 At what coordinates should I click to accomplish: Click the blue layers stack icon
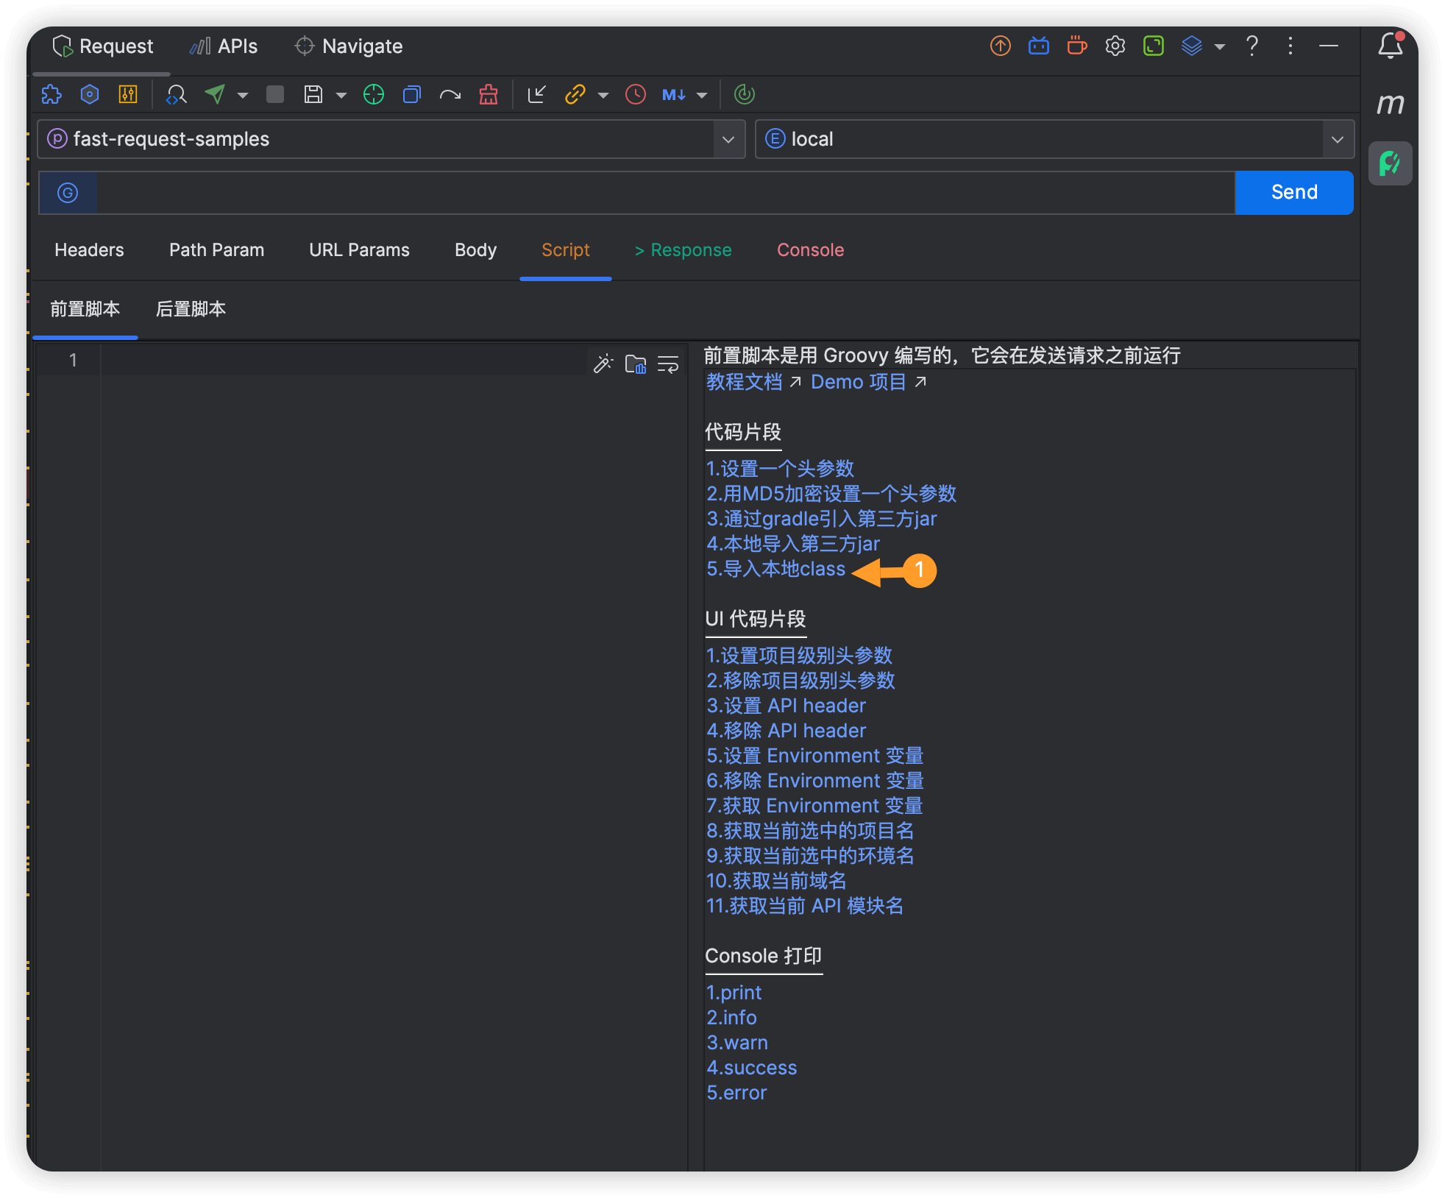(x=1192, y=46)
